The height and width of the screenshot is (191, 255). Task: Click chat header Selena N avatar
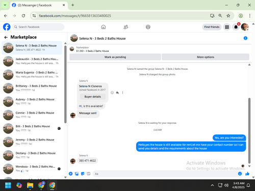74,38
